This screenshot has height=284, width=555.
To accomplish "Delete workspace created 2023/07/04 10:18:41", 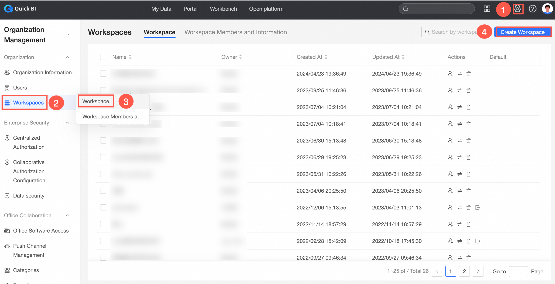I will tap(469, 124).
